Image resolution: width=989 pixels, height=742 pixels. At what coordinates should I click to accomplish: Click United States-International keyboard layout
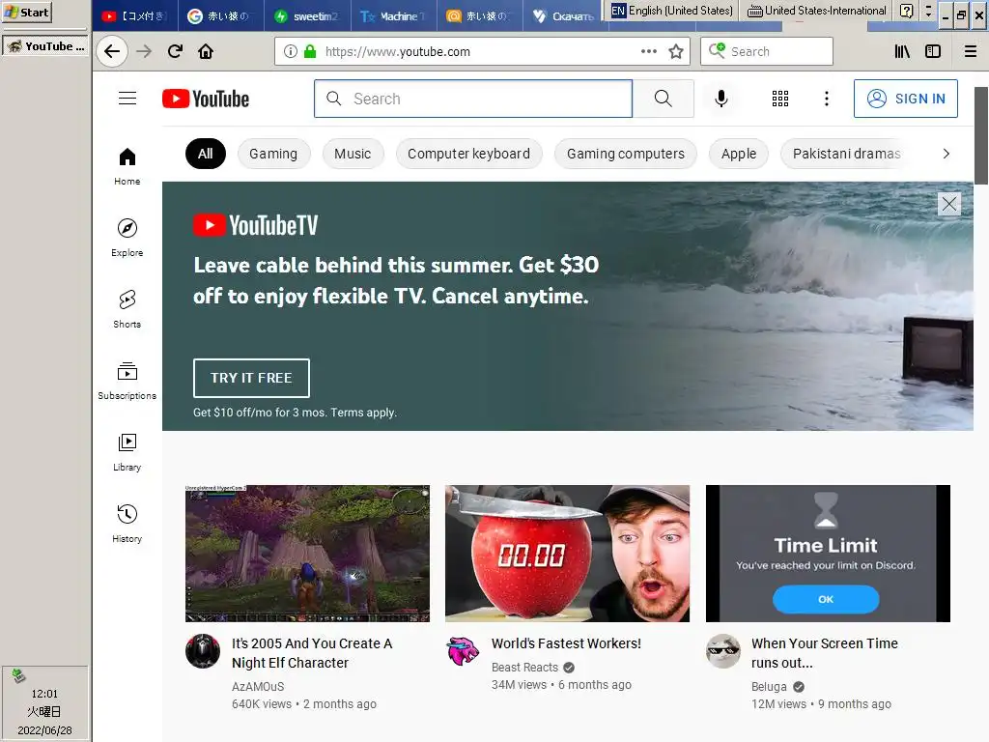817,11
